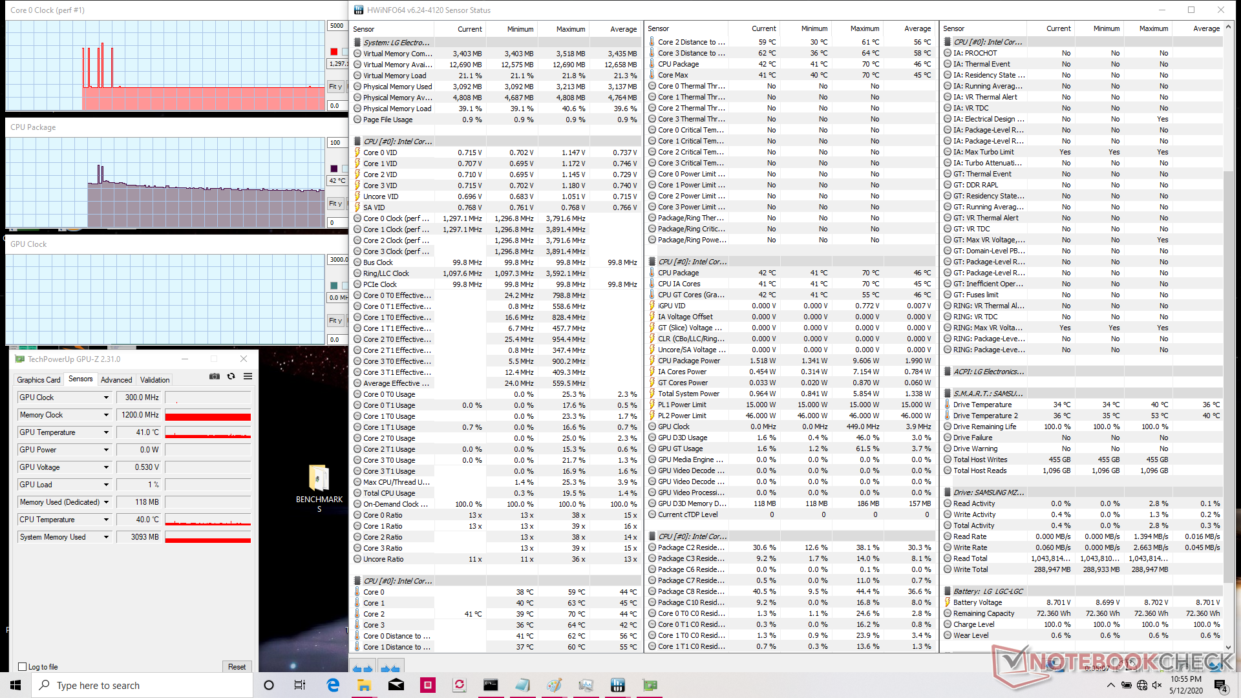Open the HWiNFO taskbar icon
Image resolution: width=1241 pixels, height=698 pixels.
click(617, 685)
